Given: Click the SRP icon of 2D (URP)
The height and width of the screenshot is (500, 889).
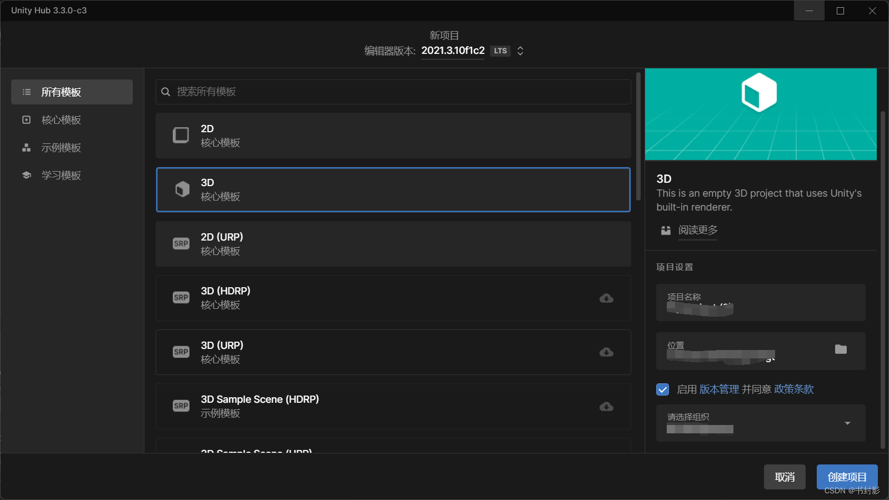Looking at the screenshot, I should click(181, 243).
